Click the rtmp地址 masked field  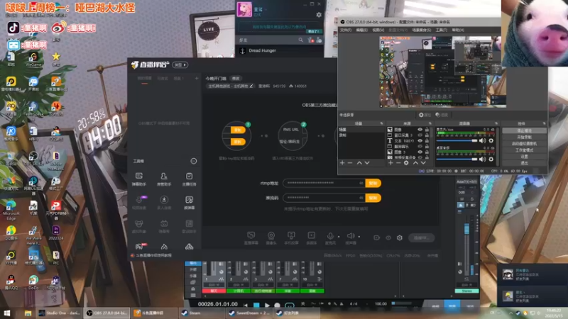point(324,183)
